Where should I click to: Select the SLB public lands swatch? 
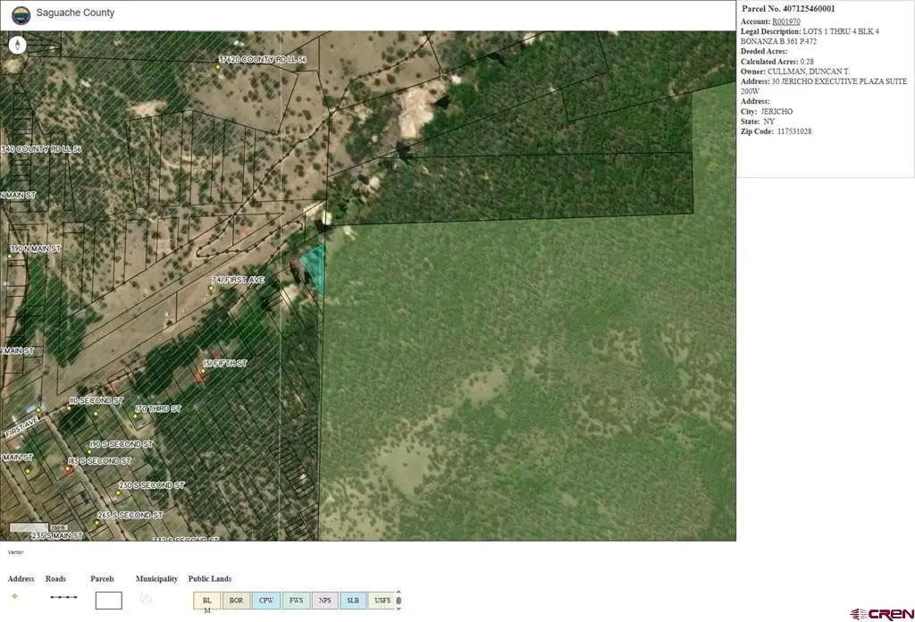353,601
